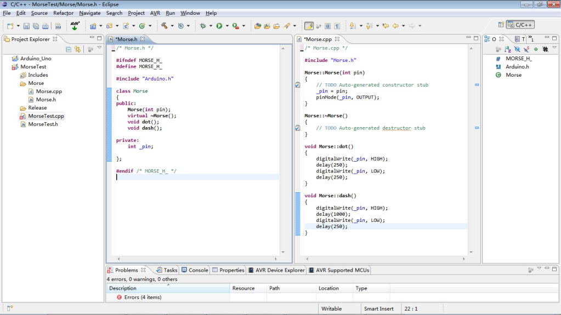Close the Morse.cpp editor tab
Screen dimensions: 561x315
337,39
